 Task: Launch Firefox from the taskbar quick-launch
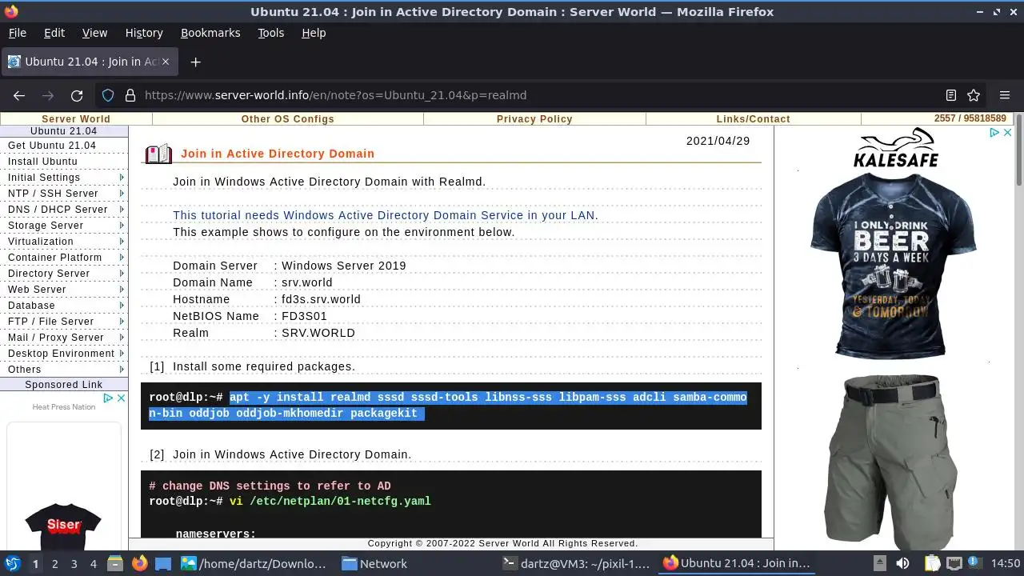pos(139,563)
